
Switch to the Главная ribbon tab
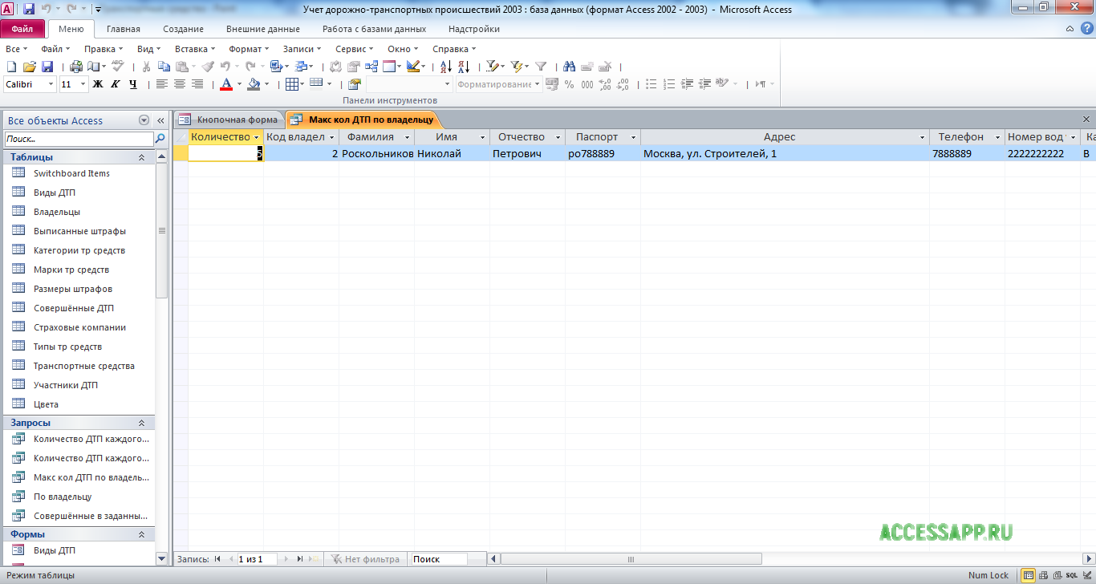pos(124,29)
